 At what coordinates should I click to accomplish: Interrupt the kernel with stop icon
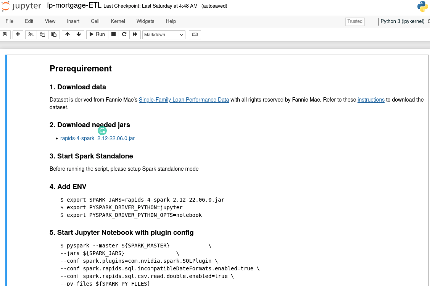click(113, 34)
